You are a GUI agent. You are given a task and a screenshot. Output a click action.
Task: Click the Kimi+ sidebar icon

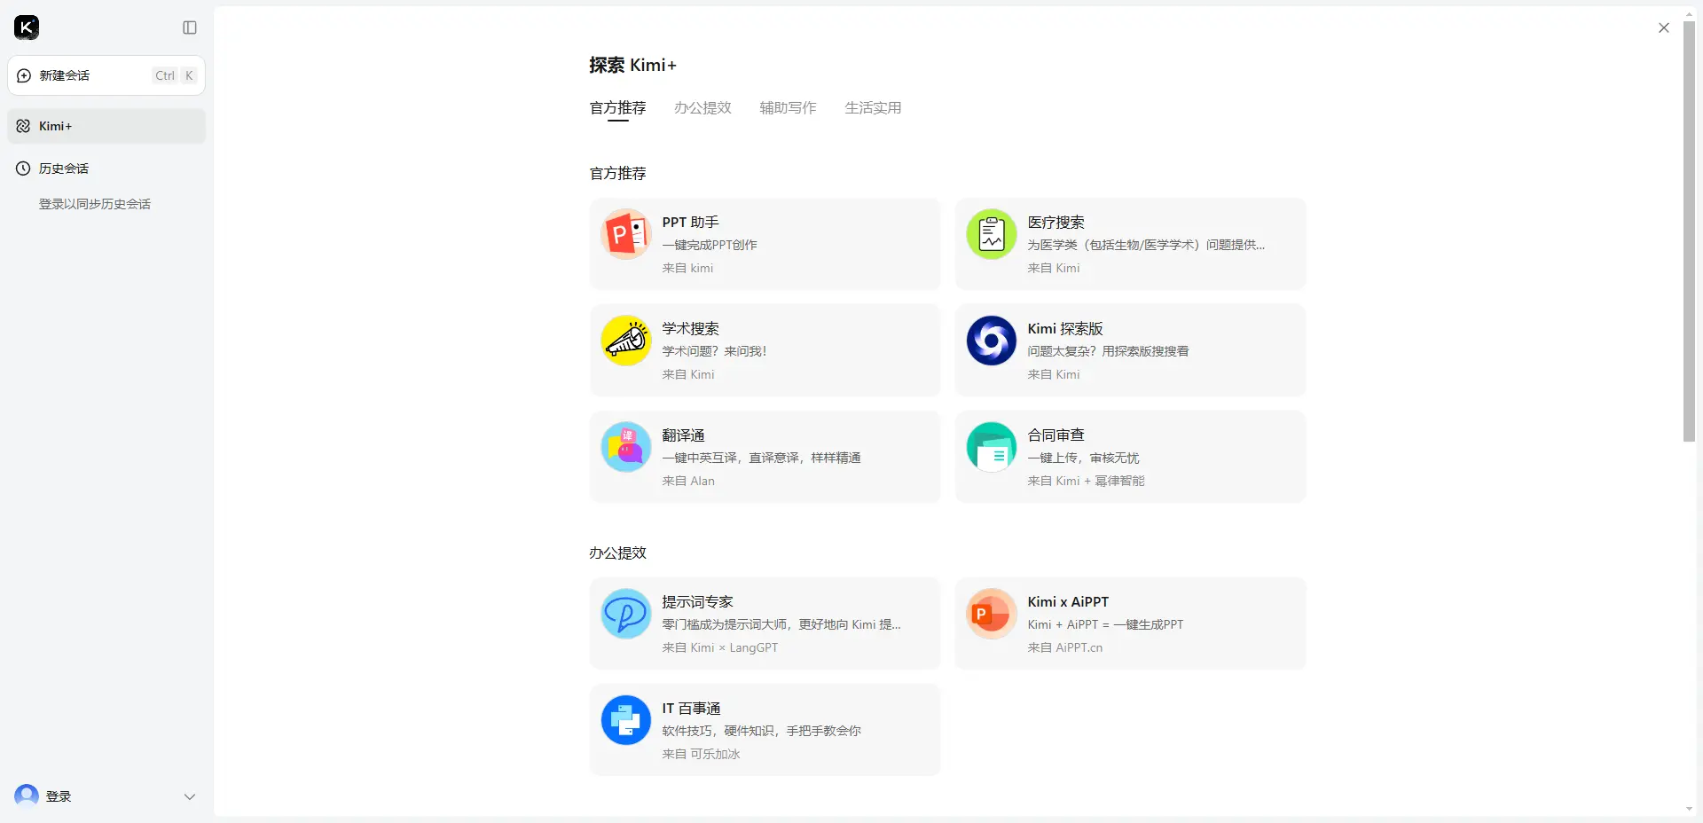tap(24, 126)
